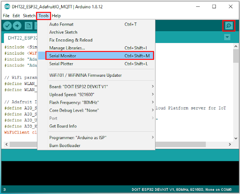Close the Arduino window
The height and width of the screenshot is (194, 240).
pyautogui.click(x=231, y=6)
